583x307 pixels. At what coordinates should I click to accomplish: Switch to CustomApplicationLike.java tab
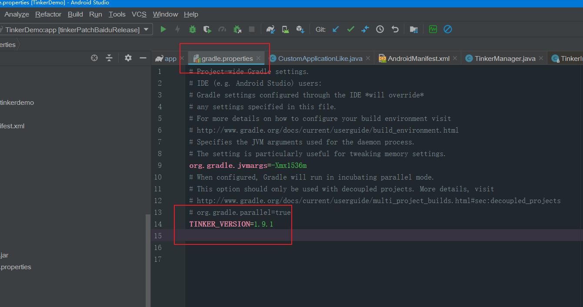click(320, 59)
